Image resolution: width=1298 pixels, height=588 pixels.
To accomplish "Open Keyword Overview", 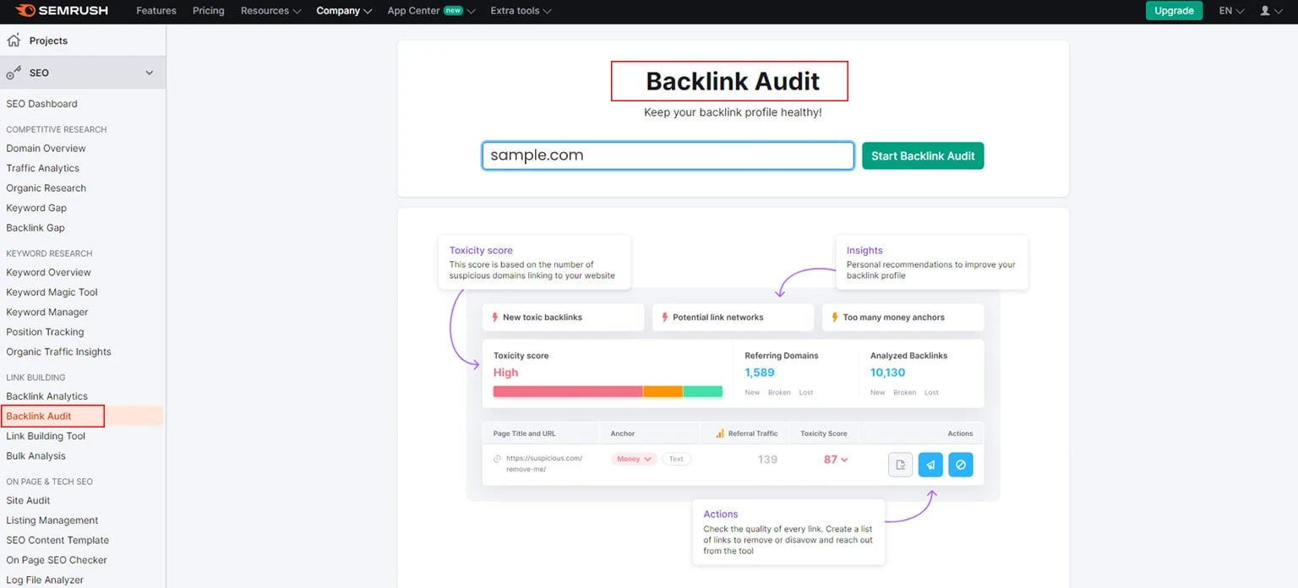I will pos(48,273).
